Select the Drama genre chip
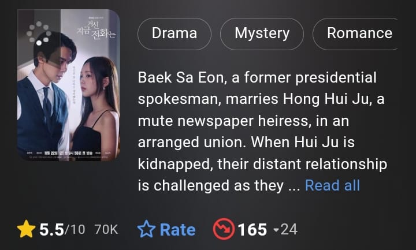The image size is (416, 250). pos(174,33)
